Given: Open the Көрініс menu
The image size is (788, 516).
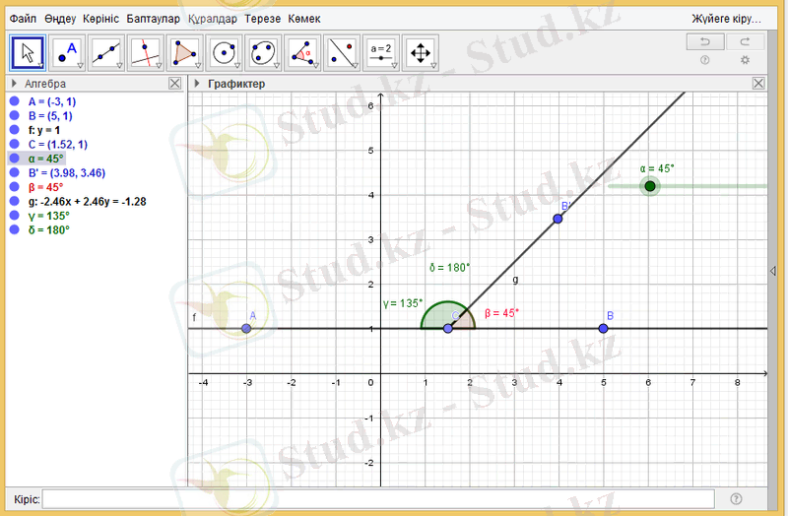Looking at the screenshot, I should [x=101, y=19].
